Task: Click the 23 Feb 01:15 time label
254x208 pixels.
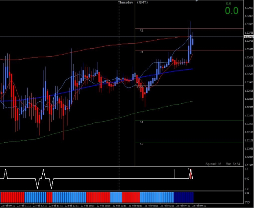Action: [x=135, y=206]
